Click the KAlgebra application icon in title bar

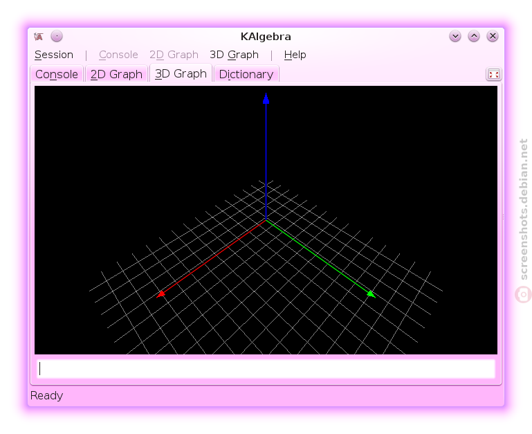point(38,36)
